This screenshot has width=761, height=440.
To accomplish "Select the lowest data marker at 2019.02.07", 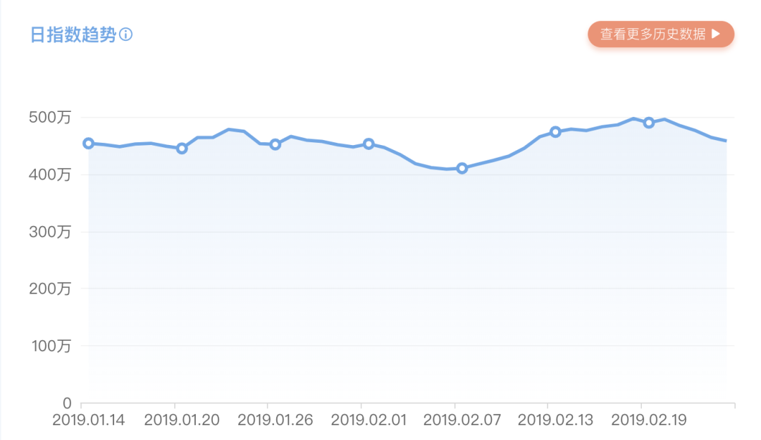I will [x=462, y=168].
